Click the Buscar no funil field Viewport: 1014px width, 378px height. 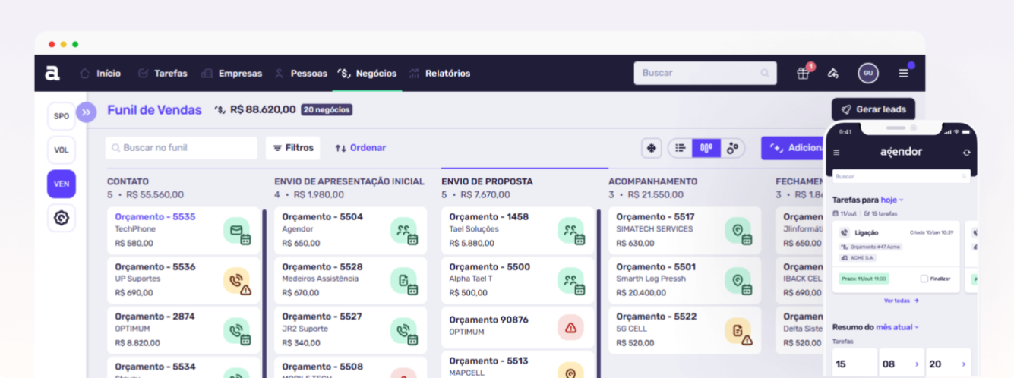[182, 148]
